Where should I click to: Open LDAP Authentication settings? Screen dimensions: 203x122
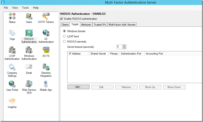click(x=12, y=53)
